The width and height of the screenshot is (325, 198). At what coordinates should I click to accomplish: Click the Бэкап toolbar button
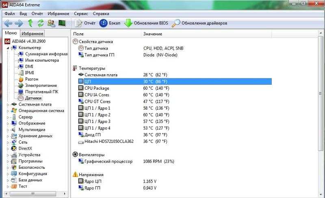[x=110, y=23]
